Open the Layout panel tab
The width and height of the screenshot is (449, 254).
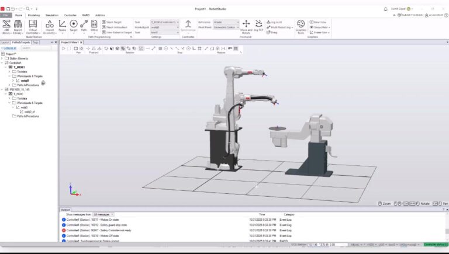click(x=5, y=42)
